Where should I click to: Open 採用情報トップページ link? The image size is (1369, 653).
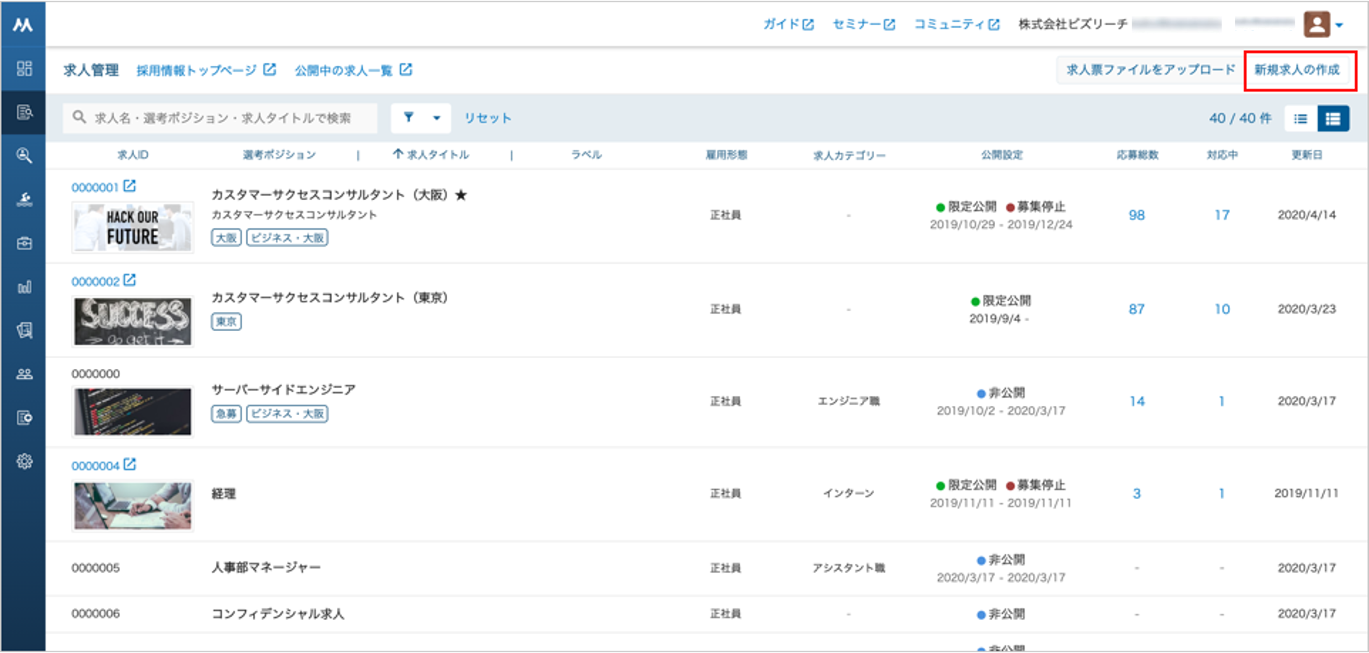(206, 70)
